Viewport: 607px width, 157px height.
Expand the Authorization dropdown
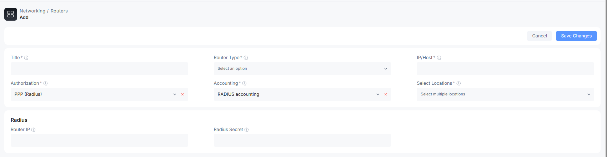tap(175, 94)
